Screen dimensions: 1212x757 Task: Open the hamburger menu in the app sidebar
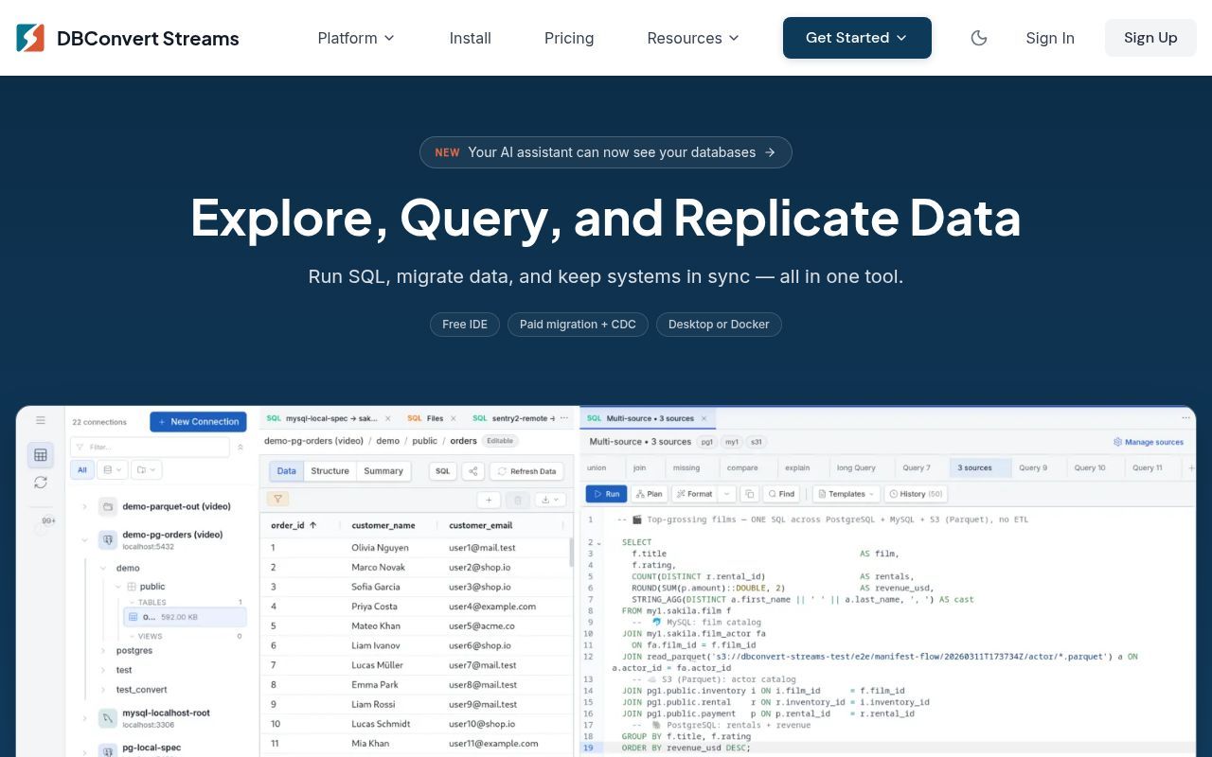click(41, 420)
